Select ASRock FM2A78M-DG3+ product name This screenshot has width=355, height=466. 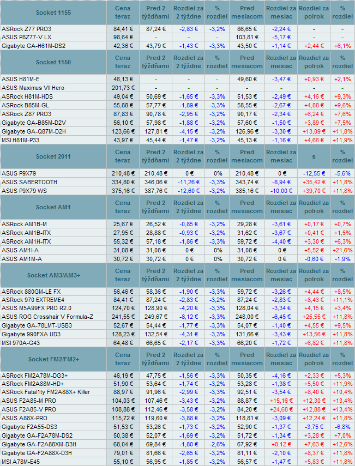(34, 376)
